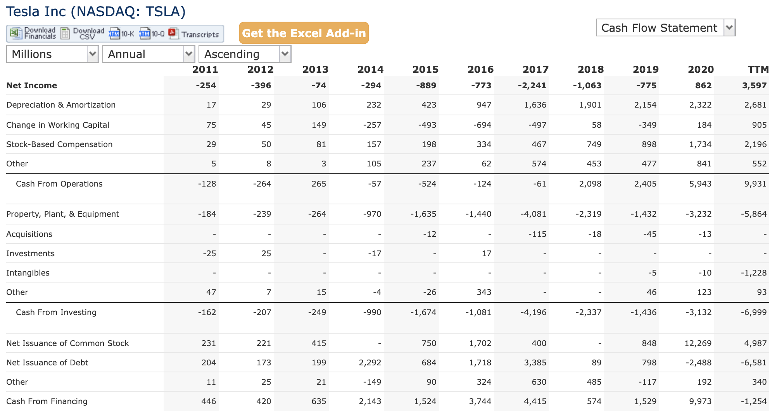This screenshot has height=418, width=777.
Task: Click 2019 Depreciation & Amortization value 2,154
Action: (645, 105)
